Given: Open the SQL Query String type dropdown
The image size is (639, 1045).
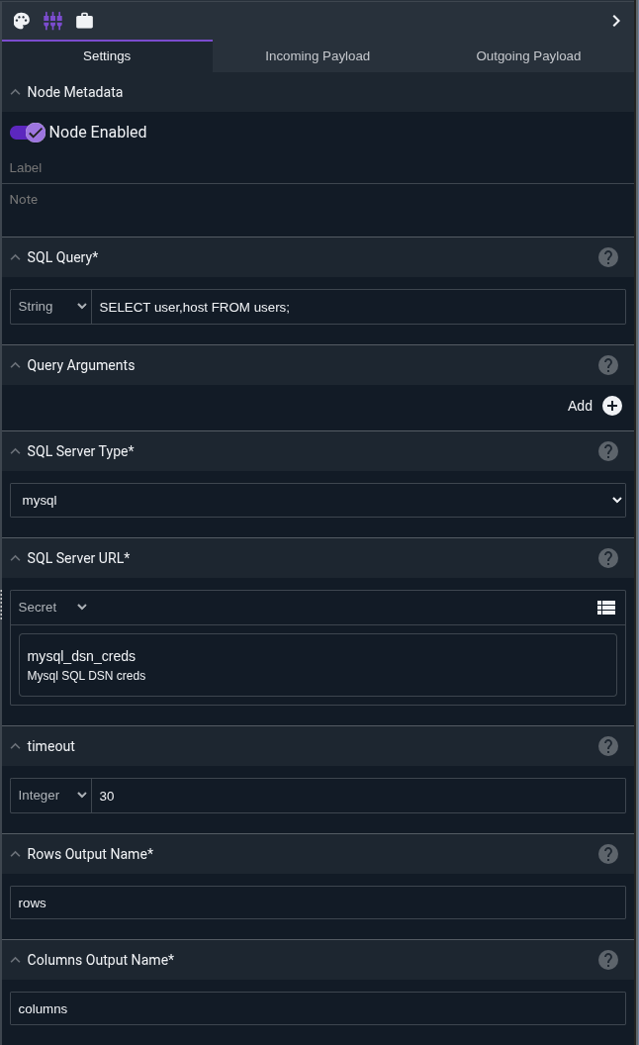Looking at the screenshot, I should point(50,307).
